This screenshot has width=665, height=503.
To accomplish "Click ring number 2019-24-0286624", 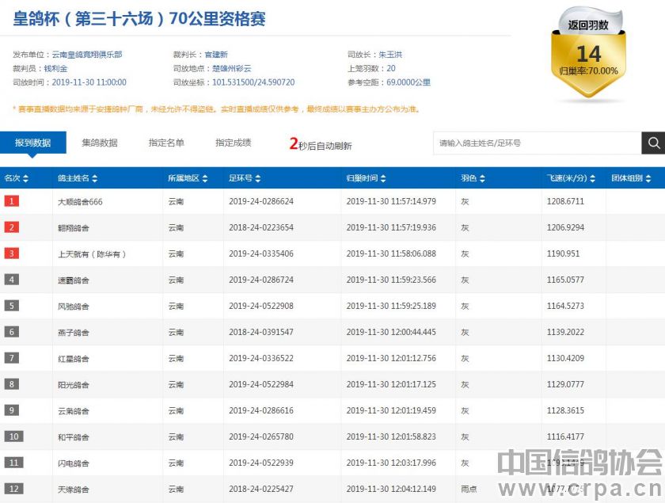I will tap(261, 201).
